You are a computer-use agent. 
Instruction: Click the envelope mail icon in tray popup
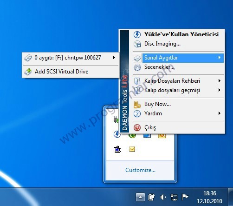132,149
